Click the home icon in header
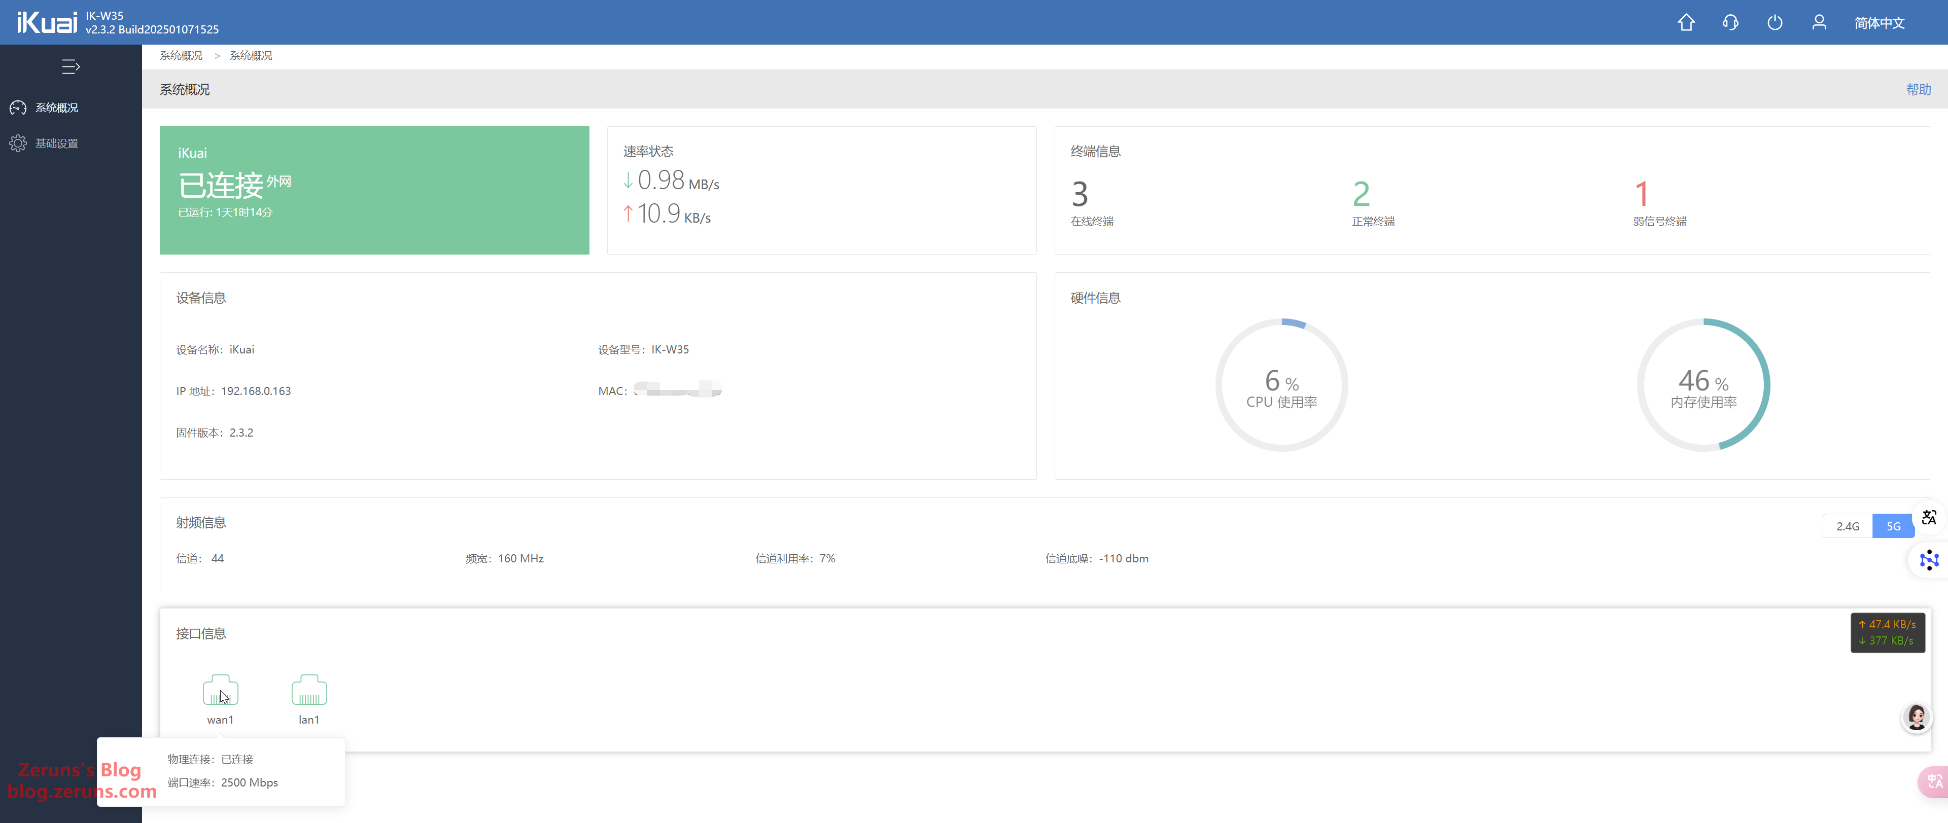 point(1686,23)
